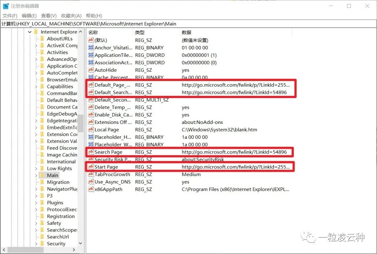Collapse the Internet Explorer tree node
This screenshot has width=377, height=254.
pyautogui.click(x=30, y=32)
